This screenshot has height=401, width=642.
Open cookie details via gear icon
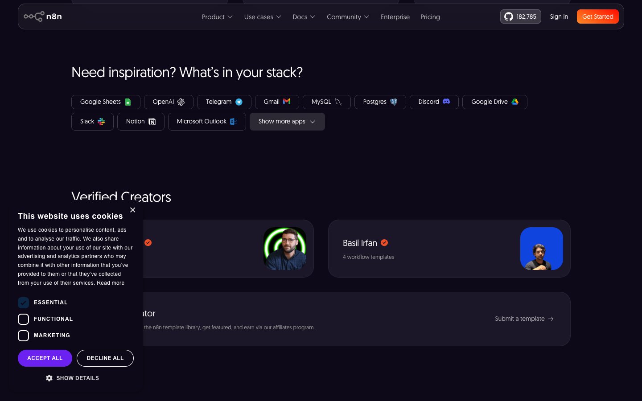(x=49, y=378)
